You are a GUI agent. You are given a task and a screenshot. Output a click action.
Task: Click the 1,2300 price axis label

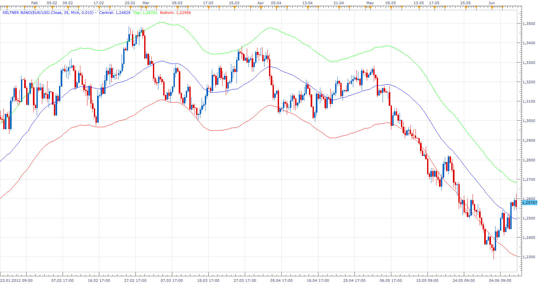[529, 257]
